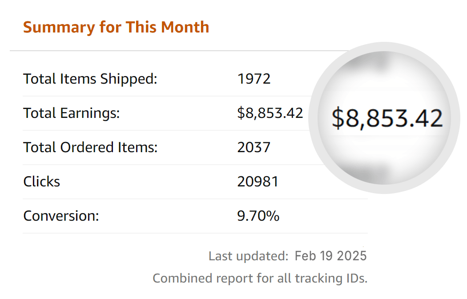Click the word Month in the heading
The height and width of the screenshot is (299, 467).
coord(185,27)
